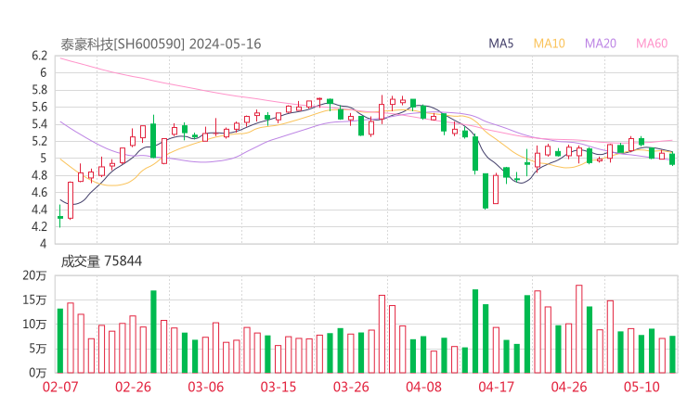This screenshot has width=687, height=408.
Task: Click the 5.6 price axis label
Action: pos(39,107)
